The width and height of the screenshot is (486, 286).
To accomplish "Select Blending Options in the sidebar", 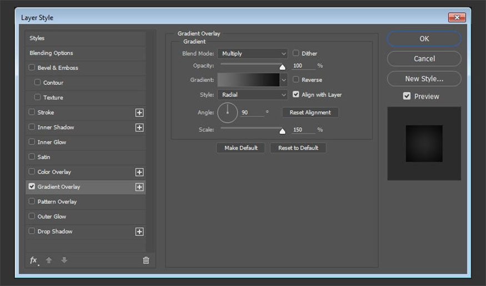I will click(x=51, y=53).
